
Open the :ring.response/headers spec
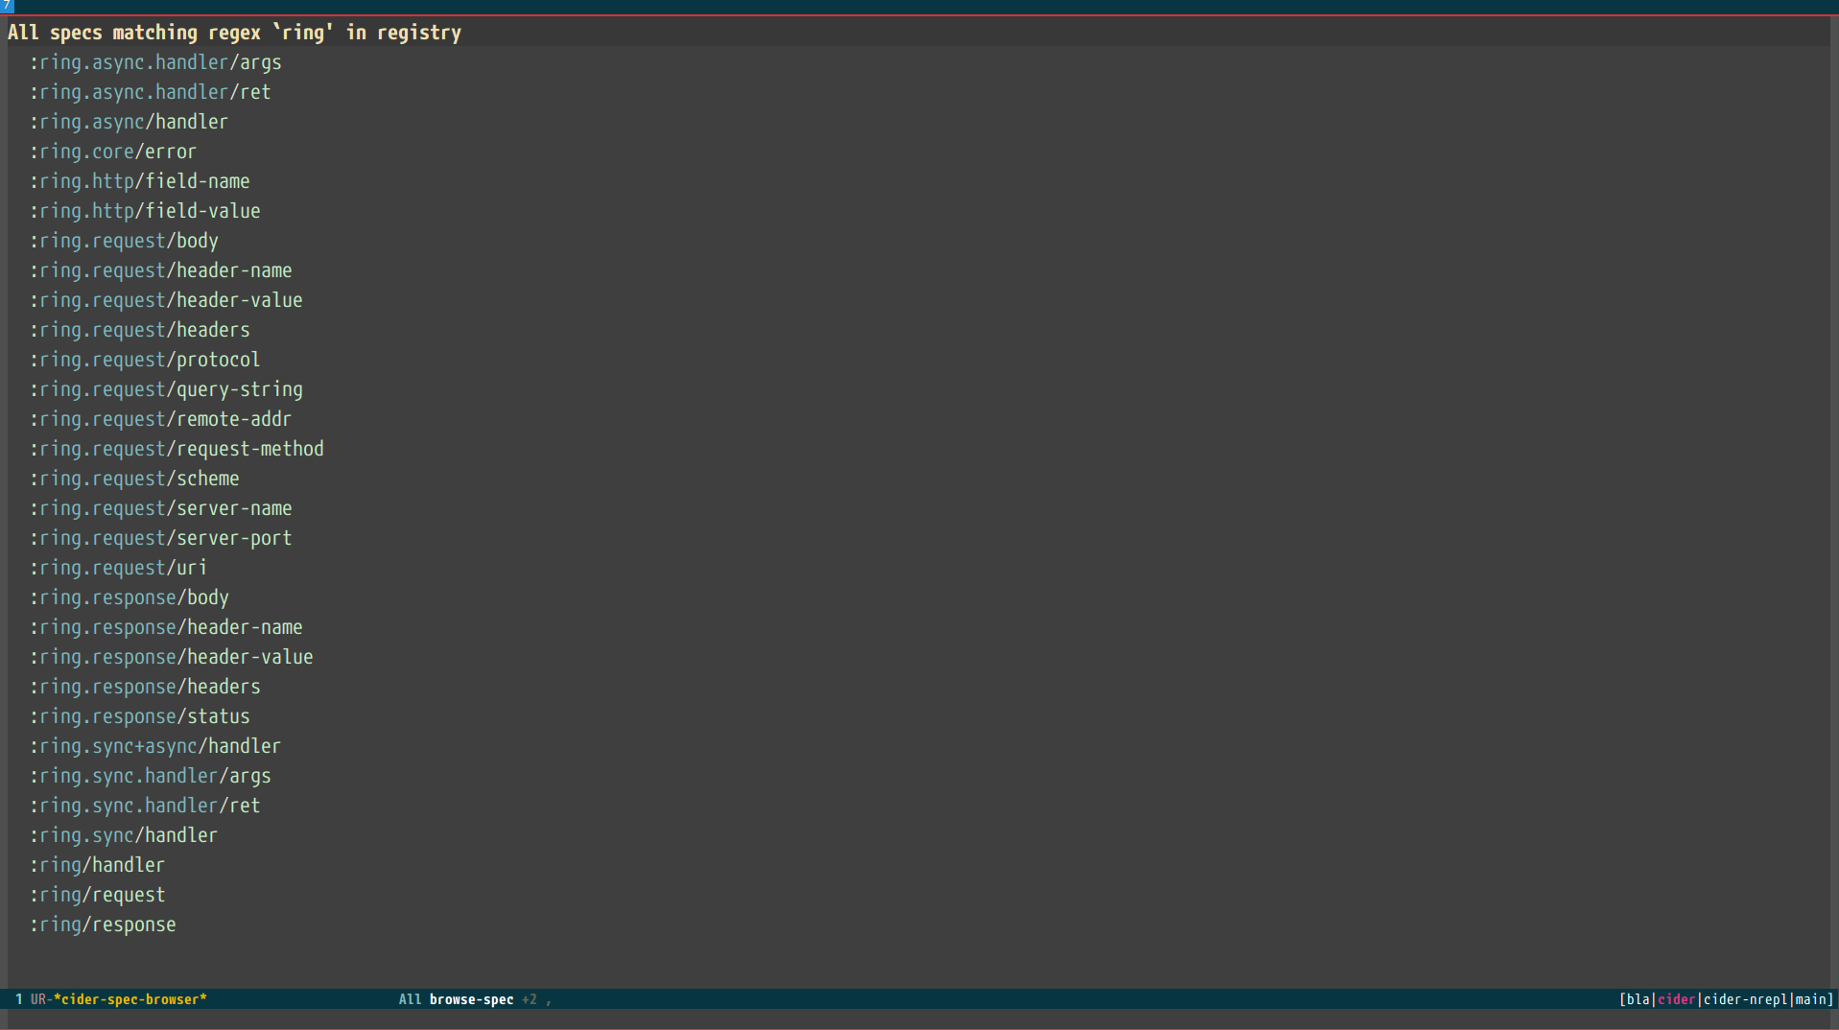click(145, 687)
